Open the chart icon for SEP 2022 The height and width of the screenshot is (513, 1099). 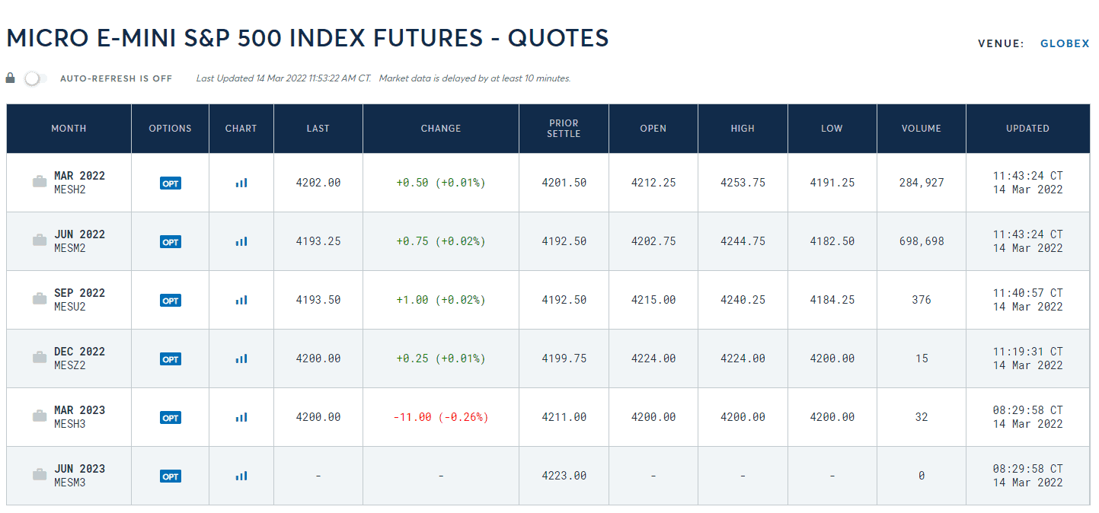[241, 300]
